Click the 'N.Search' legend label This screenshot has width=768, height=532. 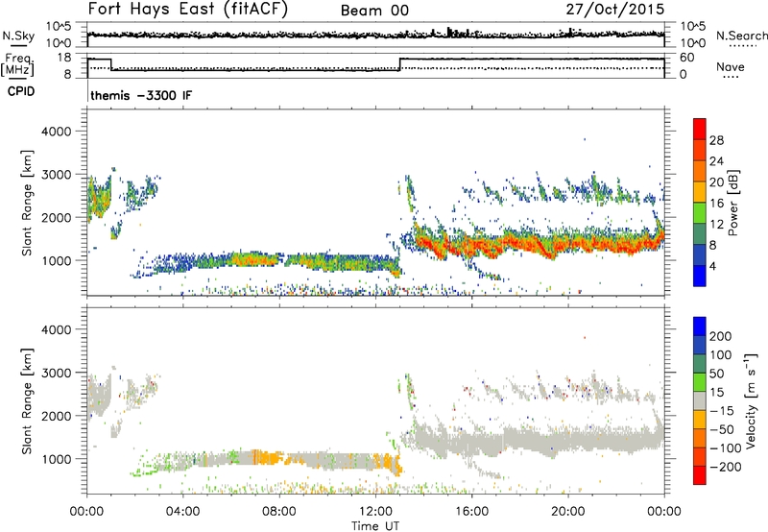741,36
